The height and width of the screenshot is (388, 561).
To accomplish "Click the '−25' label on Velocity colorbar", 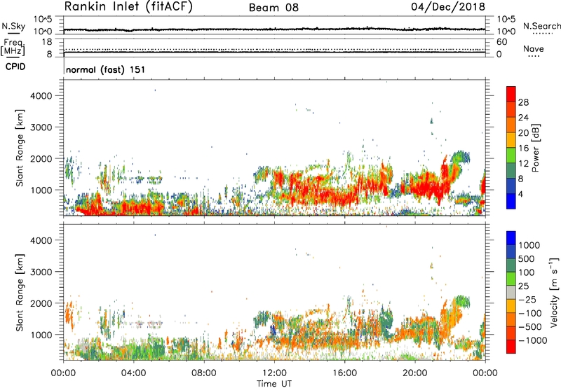I will pos(527,300).
